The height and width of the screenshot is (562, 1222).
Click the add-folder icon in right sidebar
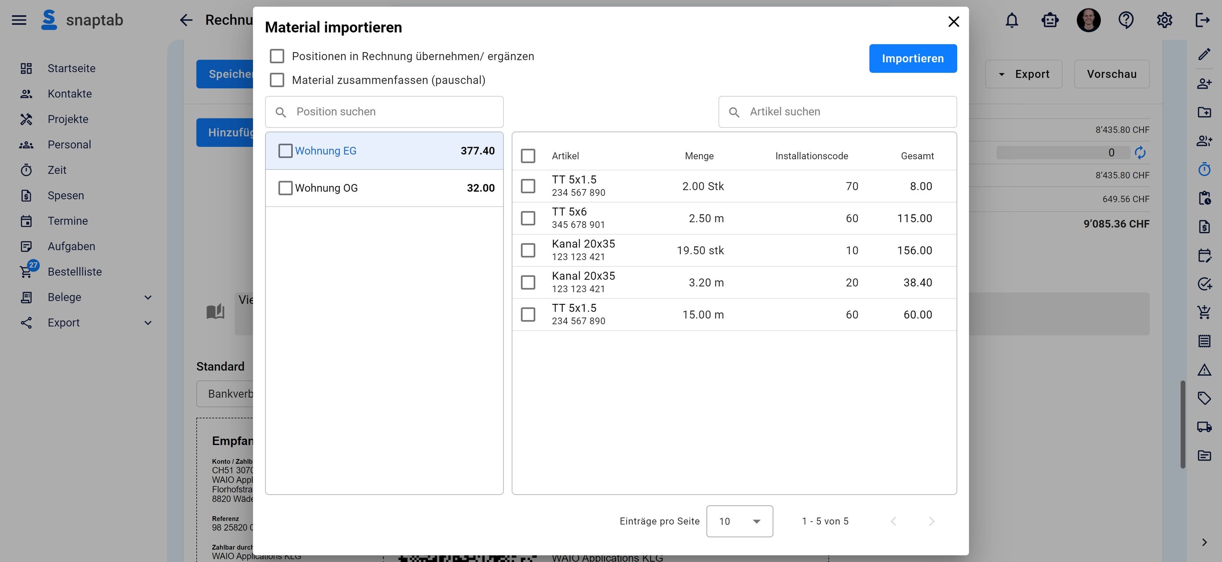[1204, 112]
